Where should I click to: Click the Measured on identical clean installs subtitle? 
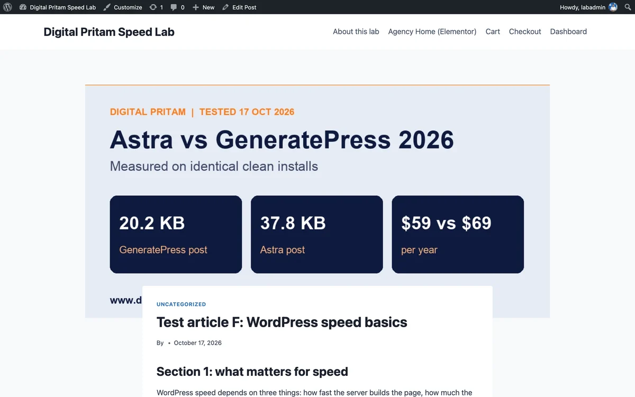[214, 166]
